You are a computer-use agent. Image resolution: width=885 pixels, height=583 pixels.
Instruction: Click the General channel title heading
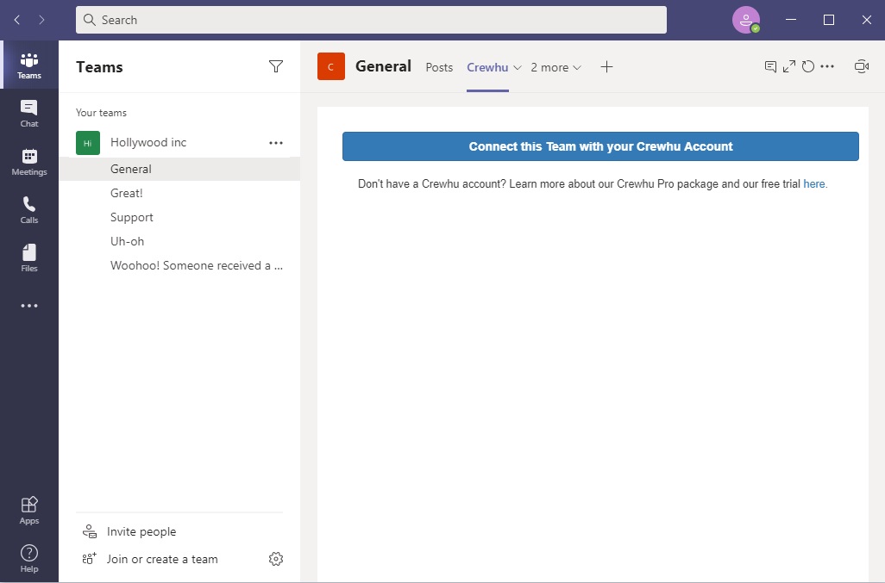click(x=383, y=66)
